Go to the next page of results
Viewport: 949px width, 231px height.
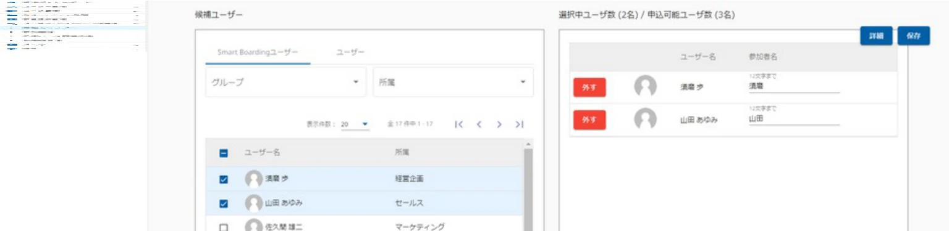coord(499,124)
